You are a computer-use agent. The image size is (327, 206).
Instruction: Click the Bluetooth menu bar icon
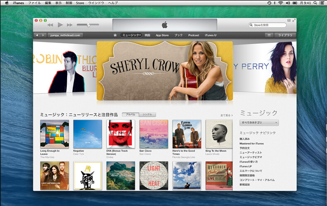coord(275,3)
